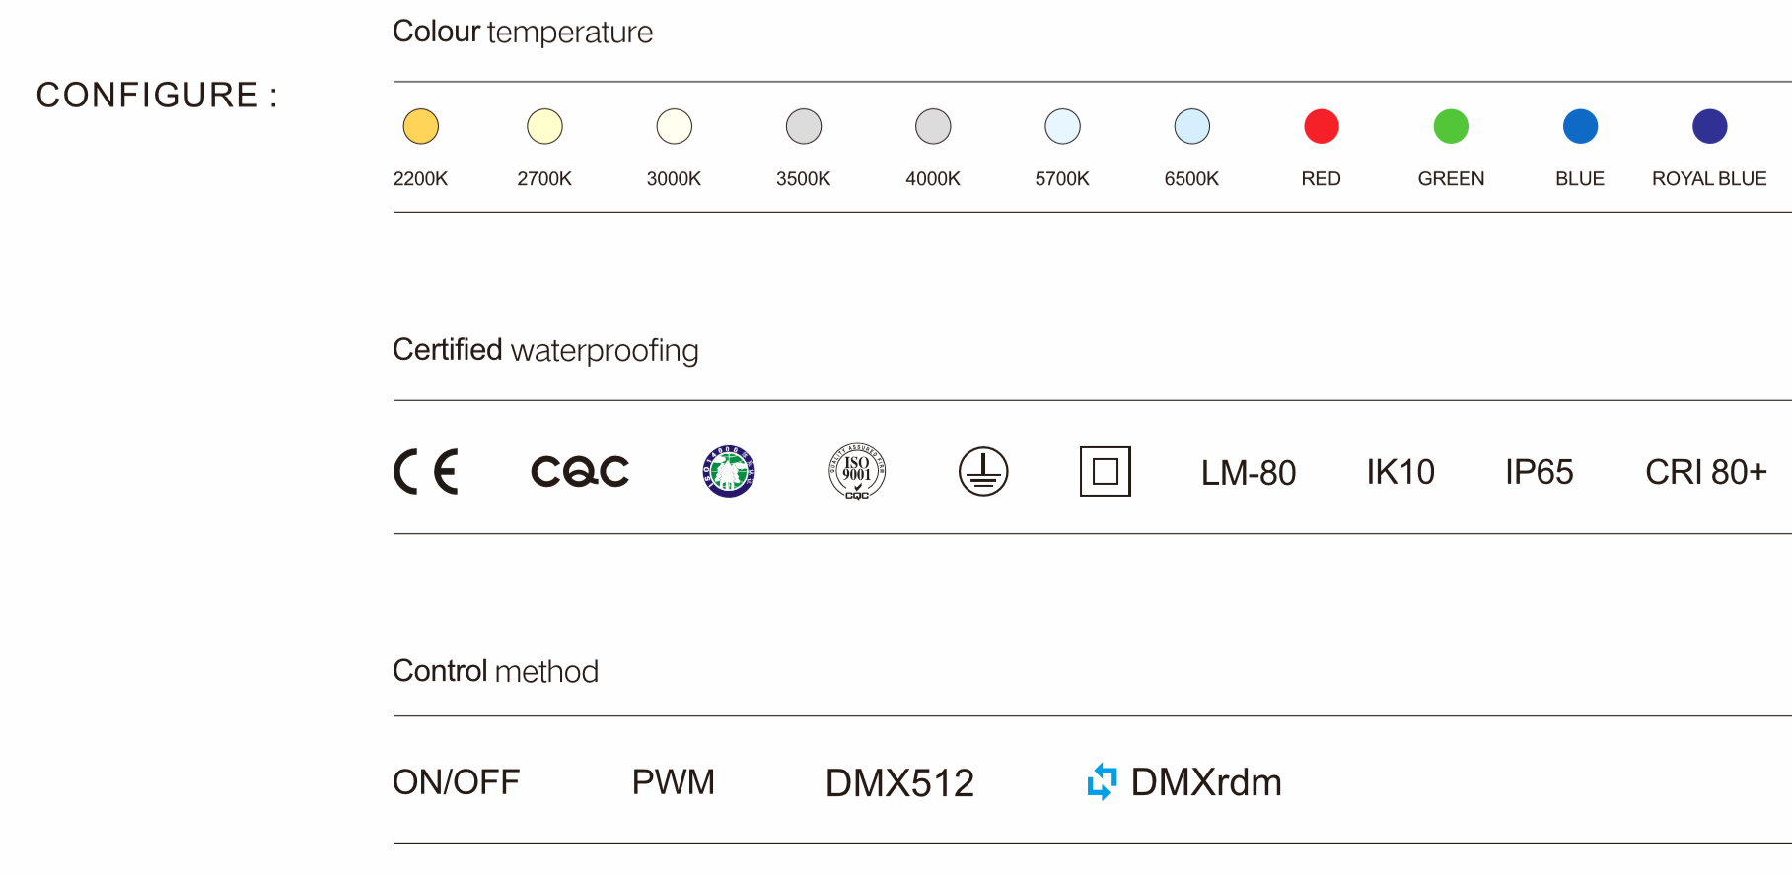The image size is (1792, 874).
Task: Select the ON/OFF control method
Action: pos(456,782)
